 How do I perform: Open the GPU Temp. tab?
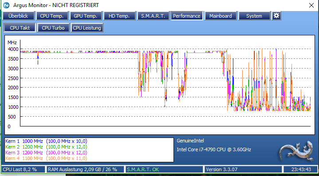86,16
